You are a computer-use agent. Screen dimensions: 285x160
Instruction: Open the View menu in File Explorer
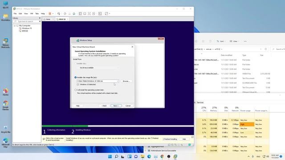pos(234,41)
